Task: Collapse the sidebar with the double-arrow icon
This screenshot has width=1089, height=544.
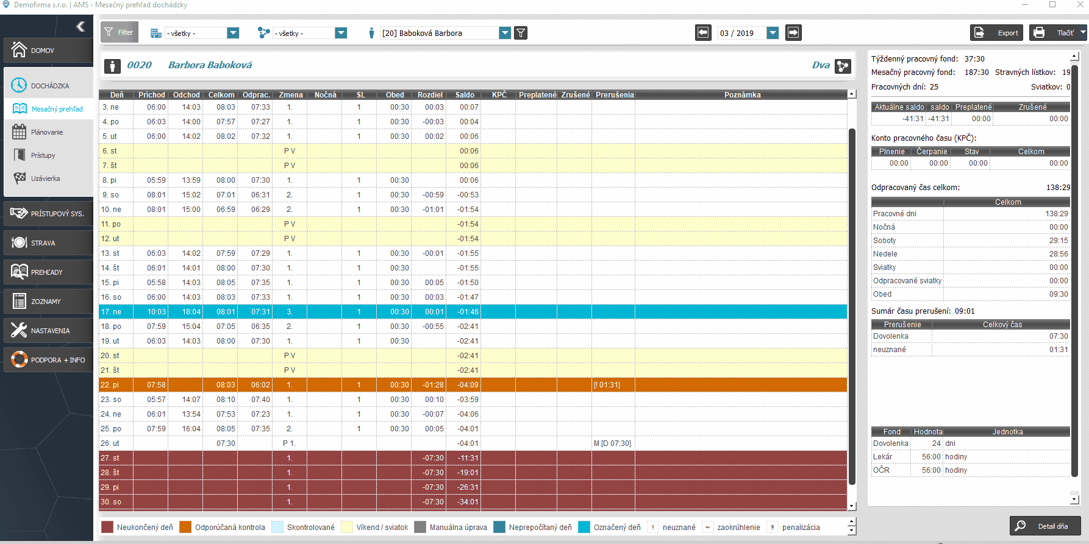Action: pos(80,26)
